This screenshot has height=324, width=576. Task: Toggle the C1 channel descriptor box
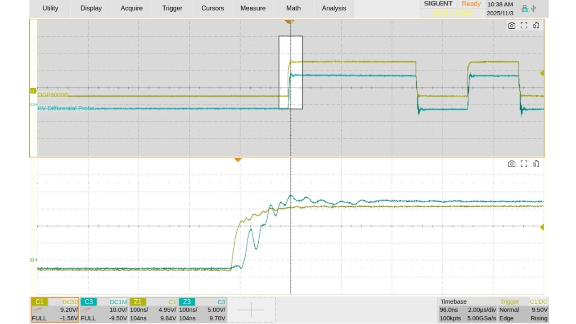(55, 310)
